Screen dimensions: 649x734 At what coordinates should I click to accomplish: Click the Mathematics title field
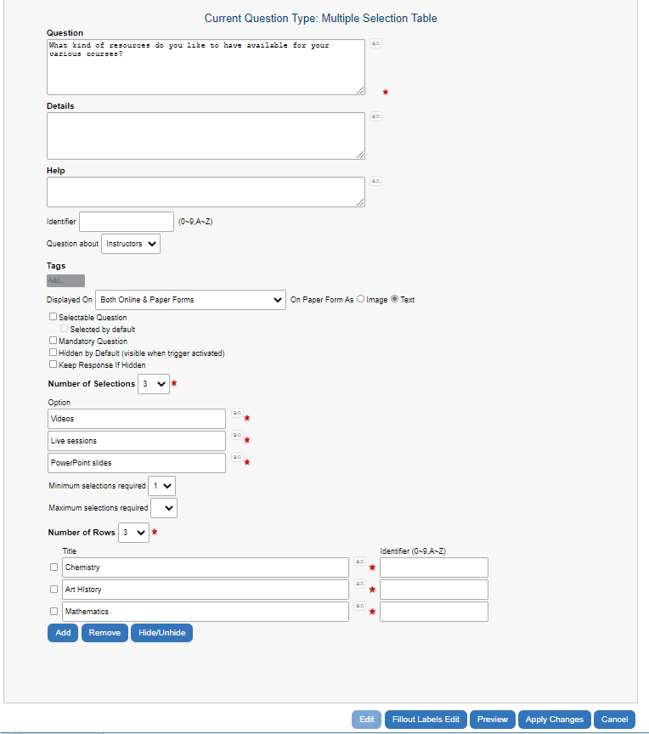(206, 612)
